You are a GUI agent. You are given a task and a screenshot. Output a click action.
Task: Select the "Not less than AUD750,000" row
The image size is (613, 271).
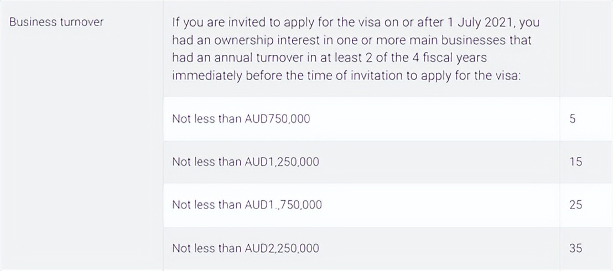241,119
